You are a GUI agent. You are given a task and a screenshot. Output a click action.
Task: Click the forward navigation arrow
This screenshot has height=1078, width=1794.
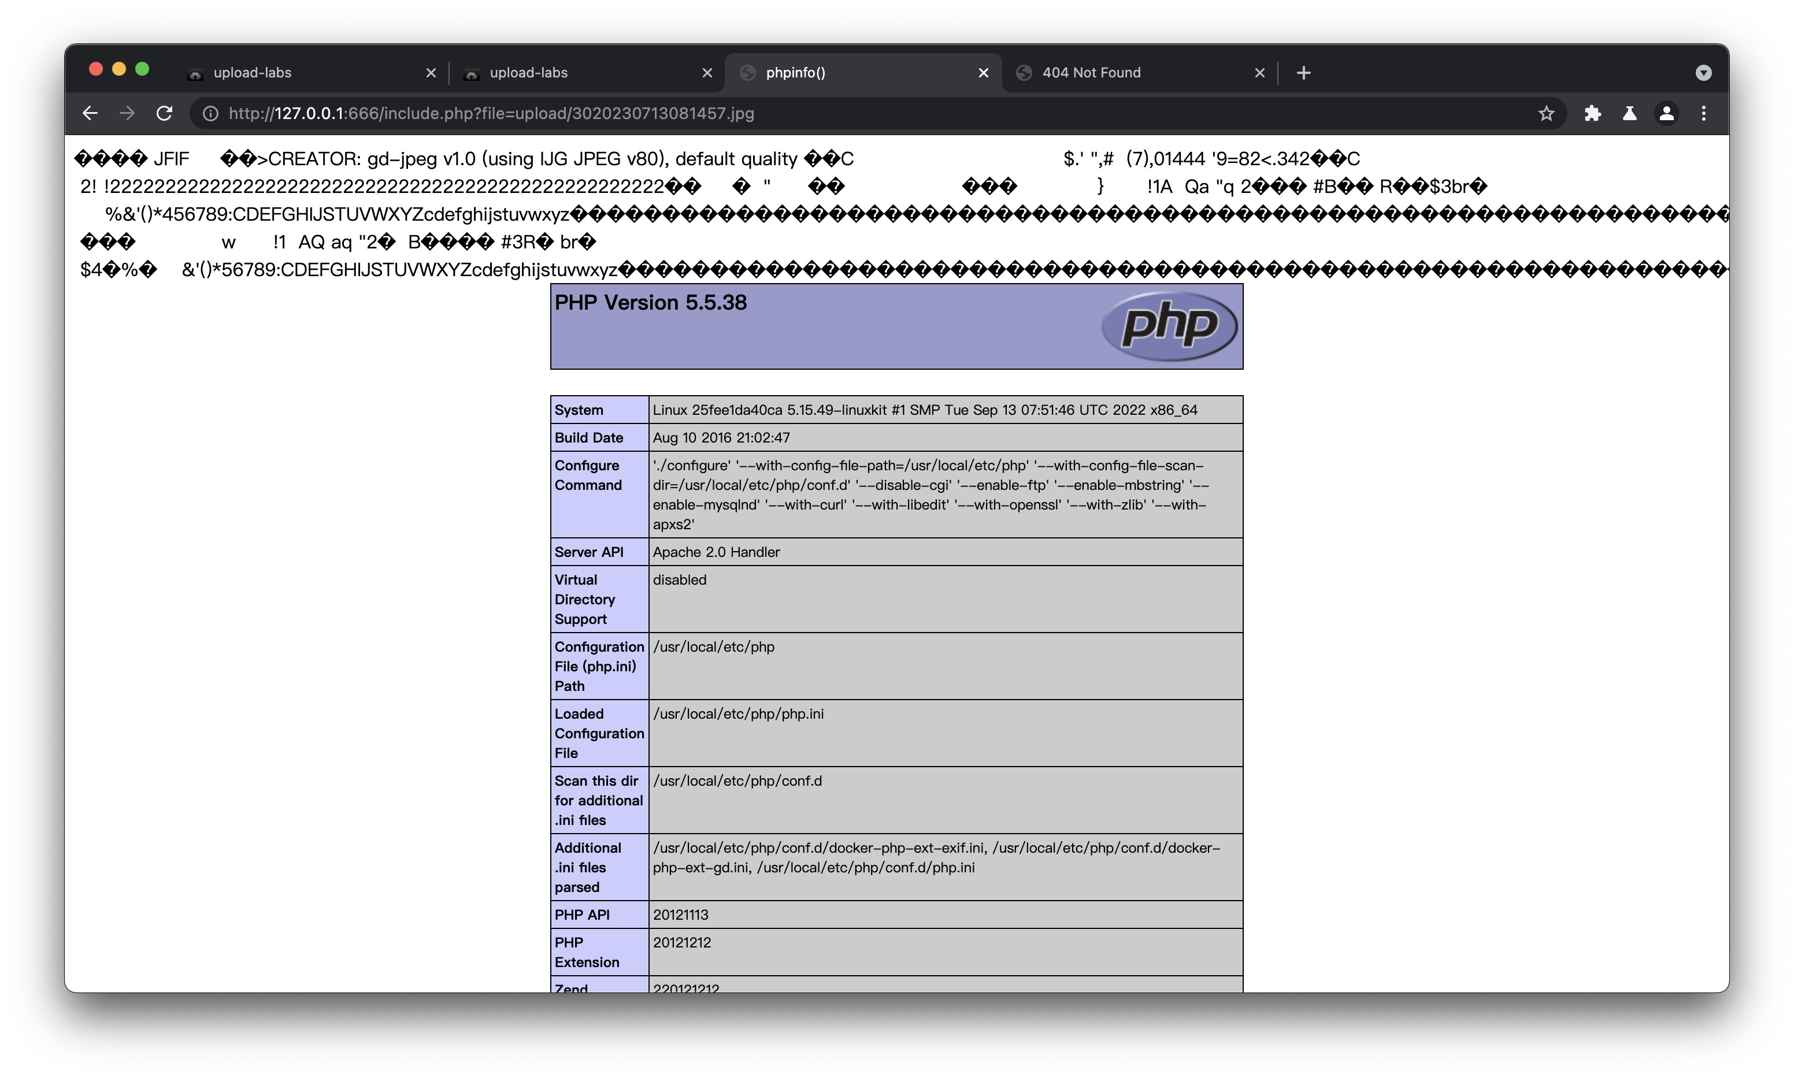tap(127, 113)
